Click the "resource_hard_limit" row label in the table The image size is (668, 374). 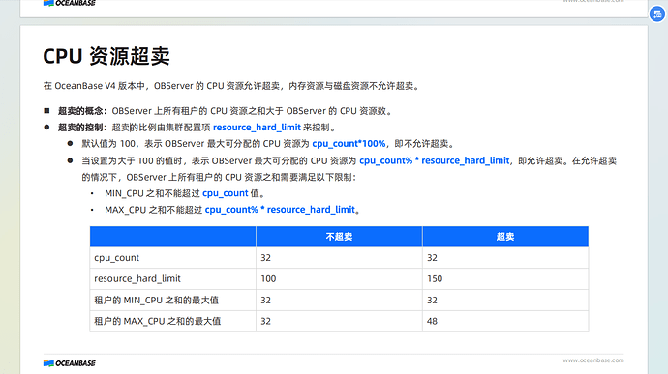(137, 278)
